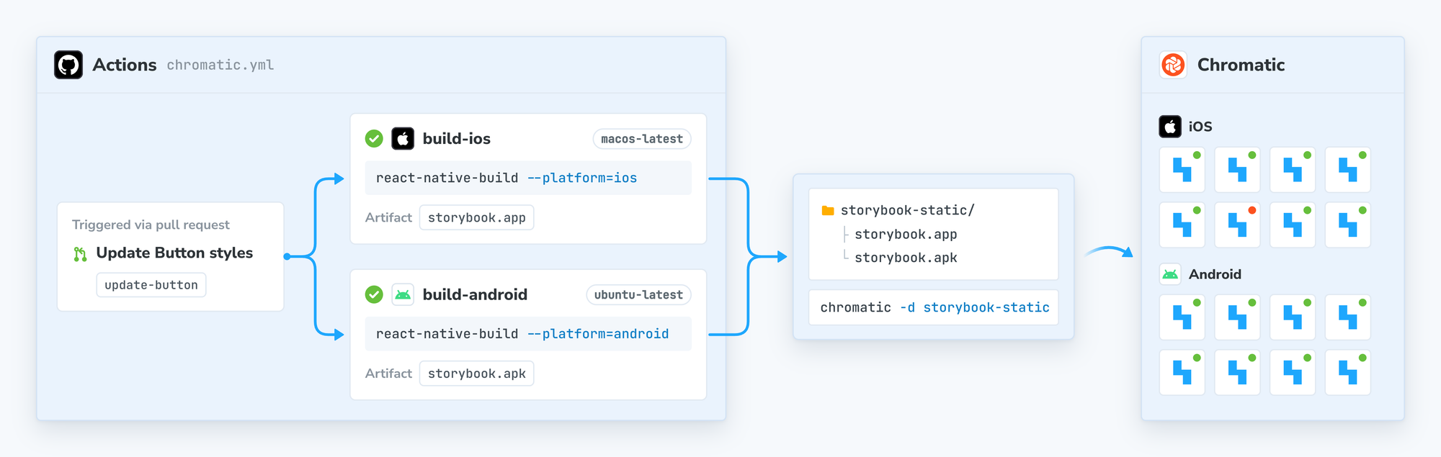Click the react-native-build --platform=android command
Viewport: 1441px width, 457px height.
(x=528, y=334)
